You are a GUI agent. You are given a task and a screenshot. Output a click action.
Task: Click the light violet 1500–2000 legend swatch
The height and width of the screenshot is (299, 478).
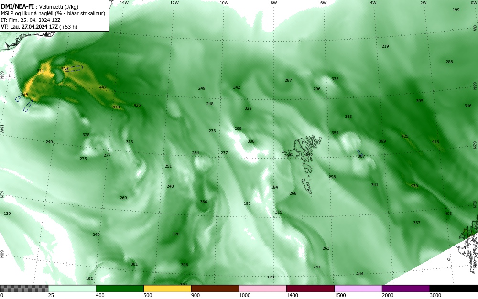[x=358, y=288]
